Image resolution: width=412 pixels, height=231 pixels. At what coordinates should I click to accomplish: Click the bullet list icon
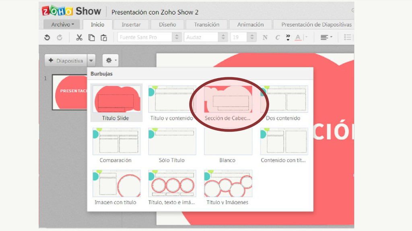click(348, 37)
